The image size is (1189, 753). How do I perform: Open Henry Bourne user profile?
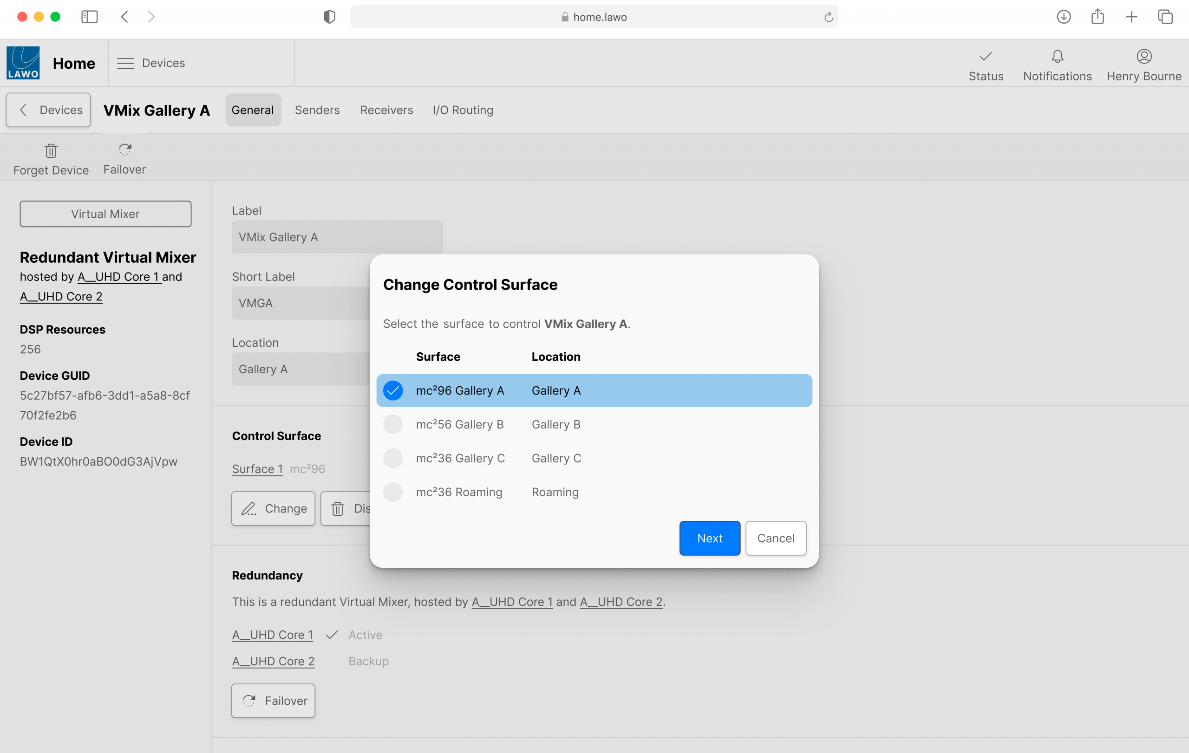pyautogui.click(x=1144, y=65)
